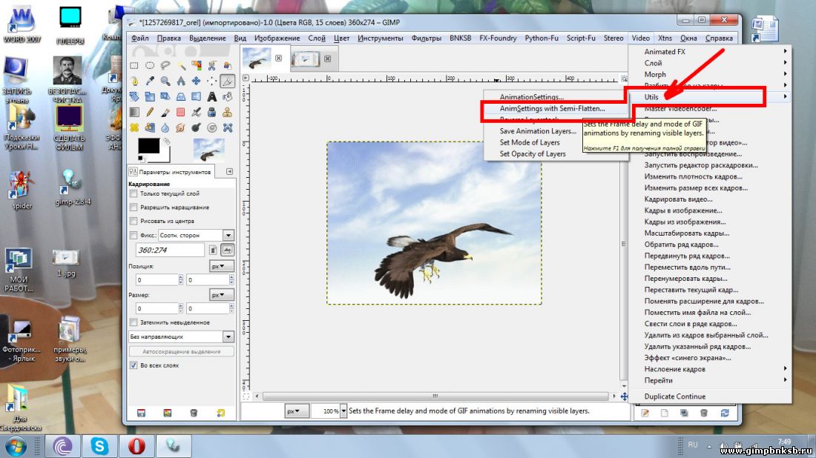Choose 'Save Animation Layers...' from submenu
The image size is (816, 458).
coord(538,131)
